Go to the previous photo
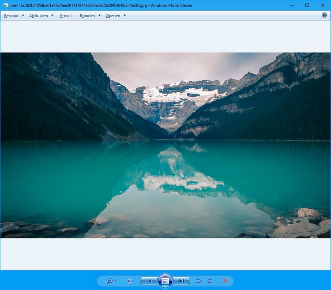331x290 pixels. (x=149, y=281)
